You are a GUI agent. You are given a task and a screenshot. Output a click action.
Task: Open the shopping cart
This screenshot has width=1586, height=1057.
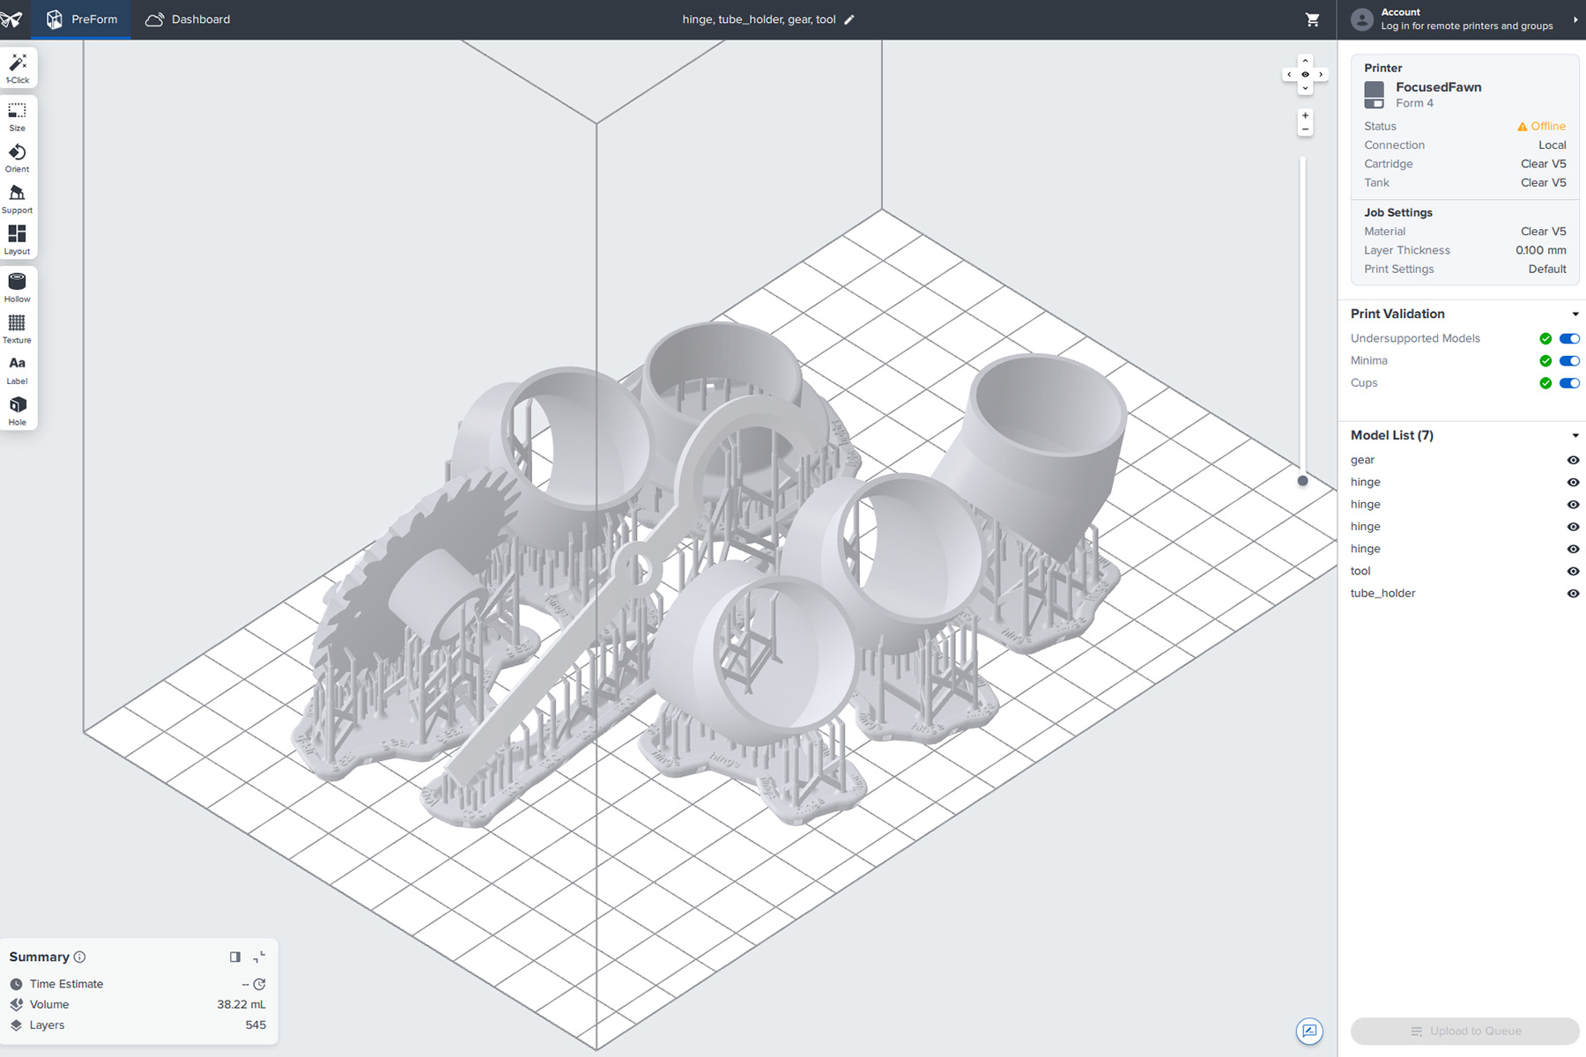coord(1312,19)
